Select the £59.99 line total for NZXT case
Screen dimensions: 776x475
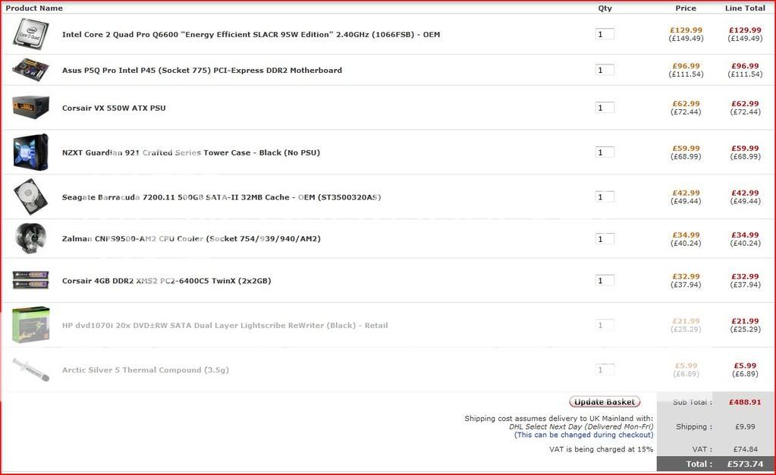(745, 148)
